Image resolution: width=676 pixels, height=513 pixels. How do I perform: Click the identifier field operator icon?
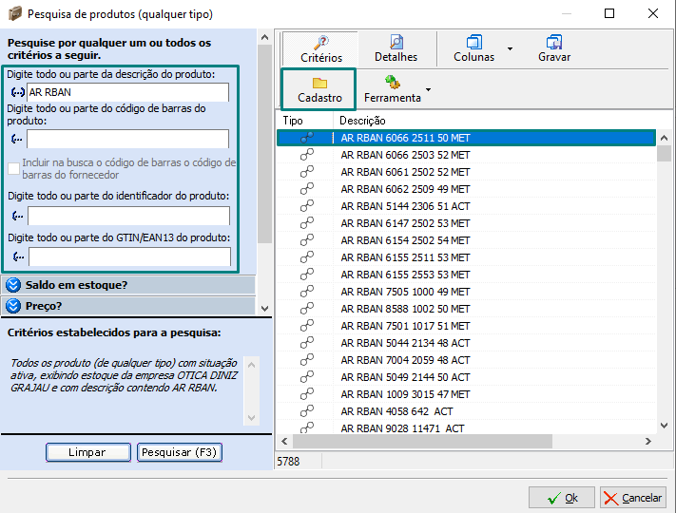18,216
